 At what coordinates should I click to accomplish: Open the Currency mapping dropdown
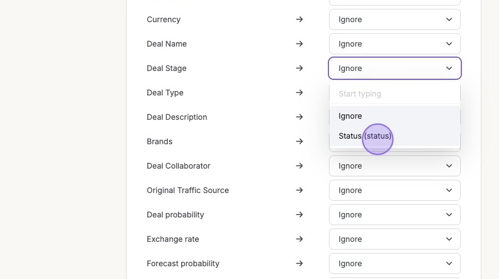[394, 19]
